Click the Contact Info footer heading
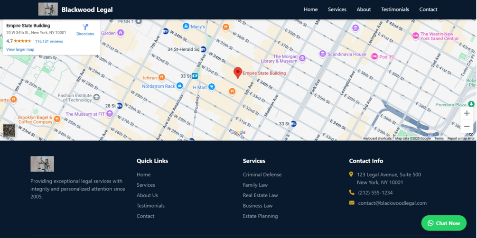The height and width of the screenshot is (238, 477). [366, 161]
